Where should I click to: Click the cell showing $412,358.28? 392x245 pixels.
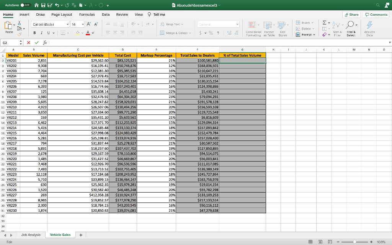point(78,195)
